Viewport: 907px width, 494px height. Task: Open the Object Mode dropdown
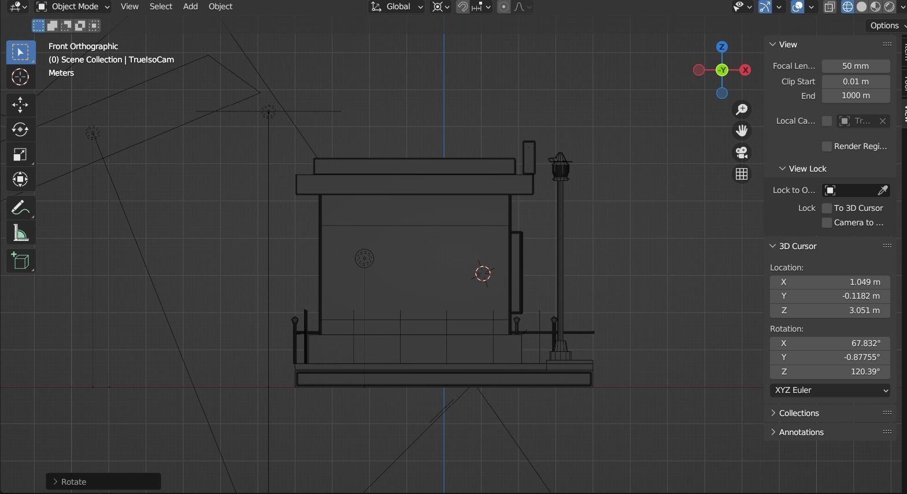tap(73, 7)
